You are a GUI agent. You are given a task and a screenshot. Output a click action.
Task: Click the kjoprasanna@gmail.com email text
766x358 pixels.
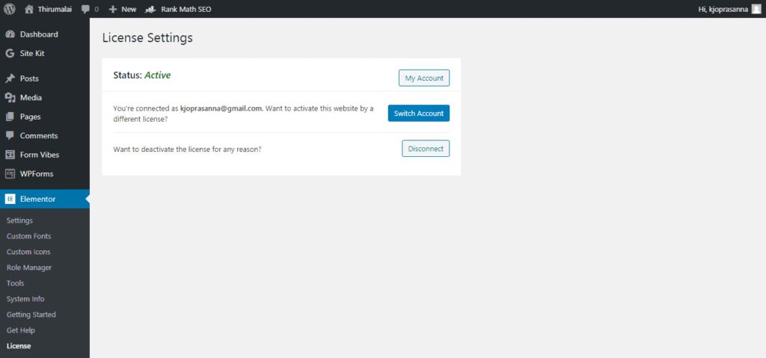pos(221,108)
